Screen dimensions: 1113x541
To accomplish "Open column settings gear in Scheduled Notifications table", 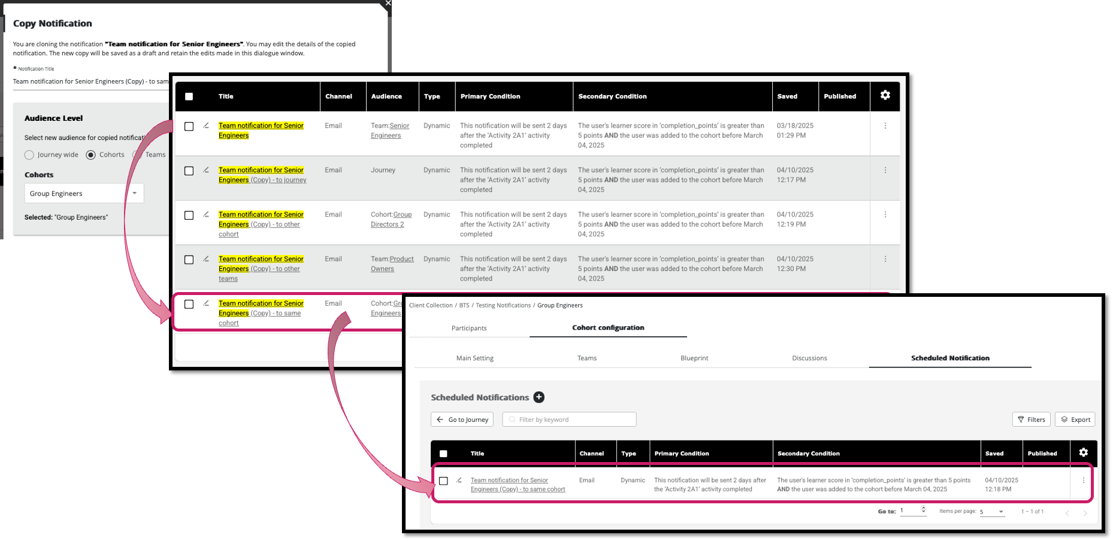I will coord(1083,452).
